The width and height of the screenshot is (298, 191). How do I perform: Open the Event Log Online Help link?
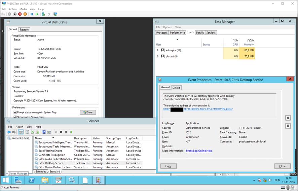click(x=199, y=151)
